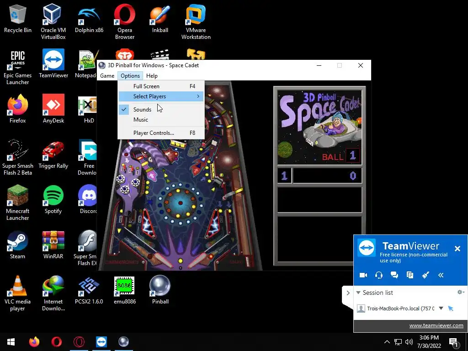Select the TeamViewer desktop shortcut
Image resolution: width=468 pixels, height=351 pixels.
[53, 64]
